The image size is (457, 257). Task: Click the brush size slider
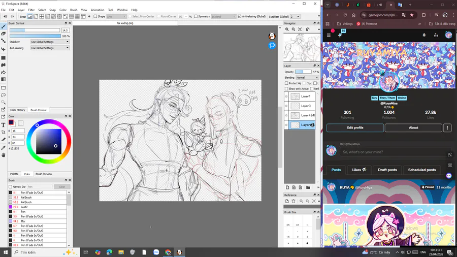pos(35,30)
